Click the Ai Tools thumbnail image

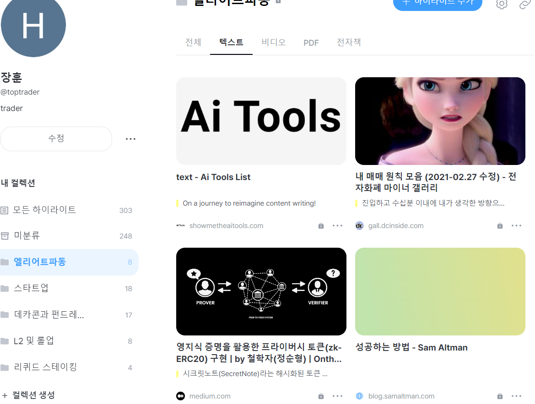[261, 121]
